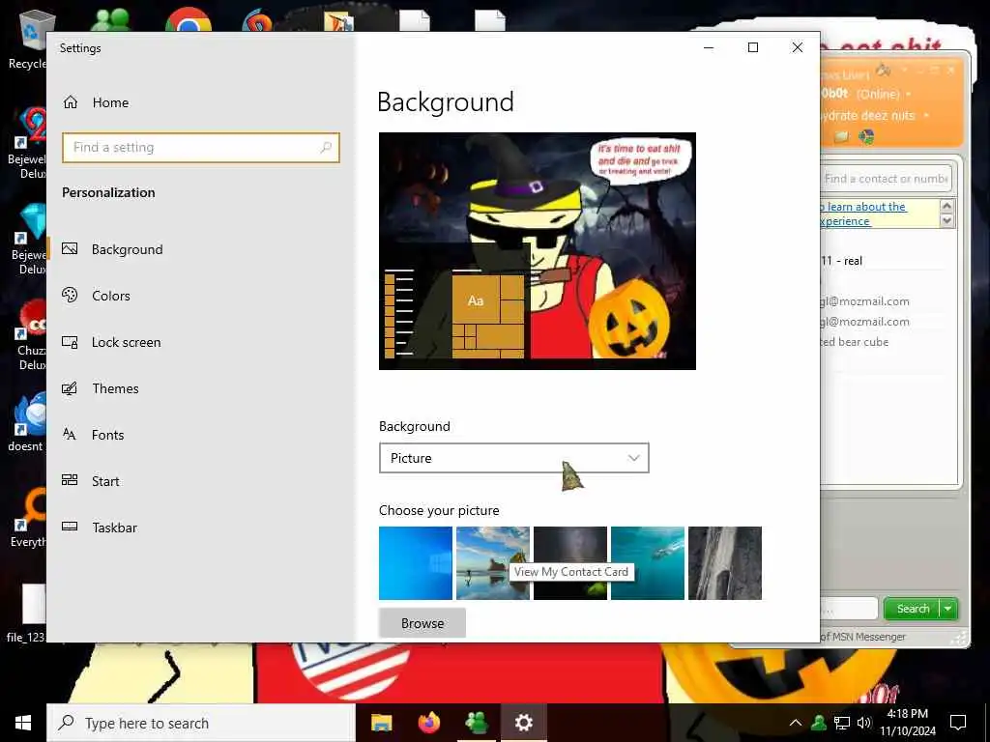The width and height of the screenshot is (990, 742).
Task: Select the night sky tent wallpaper thumbnail
Action: [570, 563]
